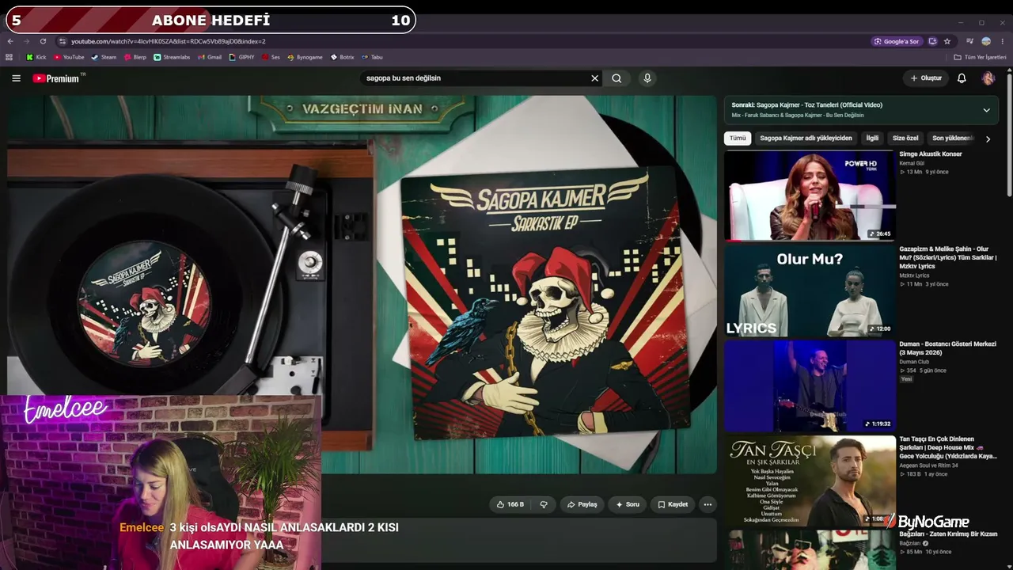This screenshot has height=570, width=1013.
Task: Select the Tümü filter chip
Action: [x=738, y=139]
